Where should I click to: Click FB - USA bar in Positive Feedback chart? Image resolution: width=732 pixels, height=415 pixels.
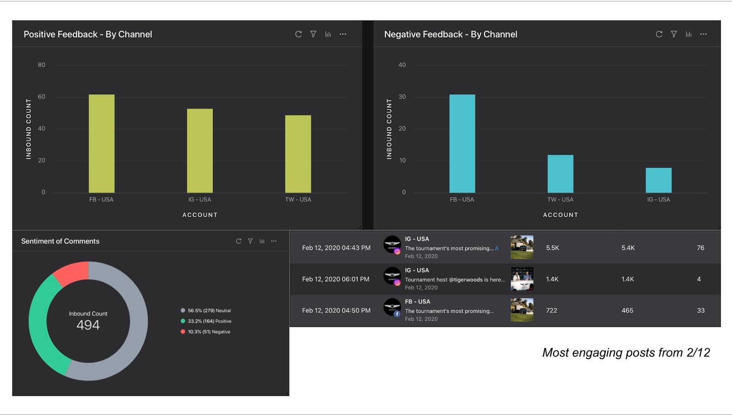point(102,144)
